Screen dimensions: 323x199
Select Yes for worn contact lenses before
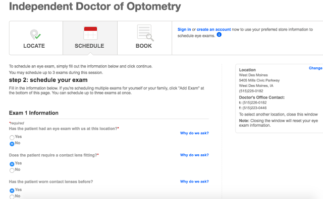point(12,190)
